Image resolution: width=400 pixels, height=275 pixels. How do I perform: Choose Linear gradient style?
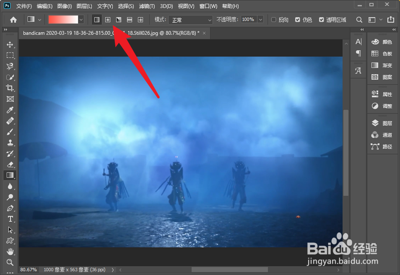click(x=97, y=20)
